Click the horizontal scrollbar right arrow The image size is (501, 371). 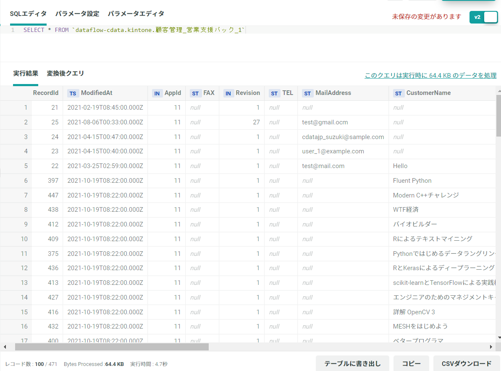491,347
